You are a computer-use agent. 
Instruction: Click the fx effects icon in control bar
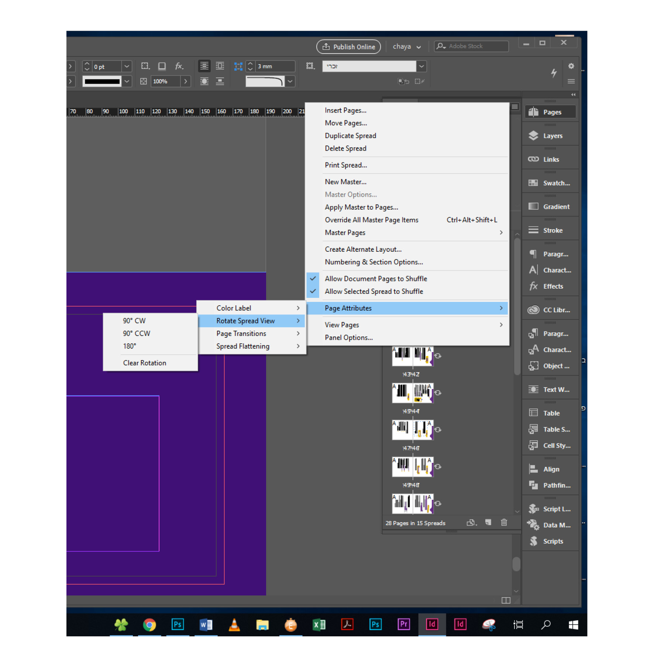pyautogui.click(x=179, y=66)
